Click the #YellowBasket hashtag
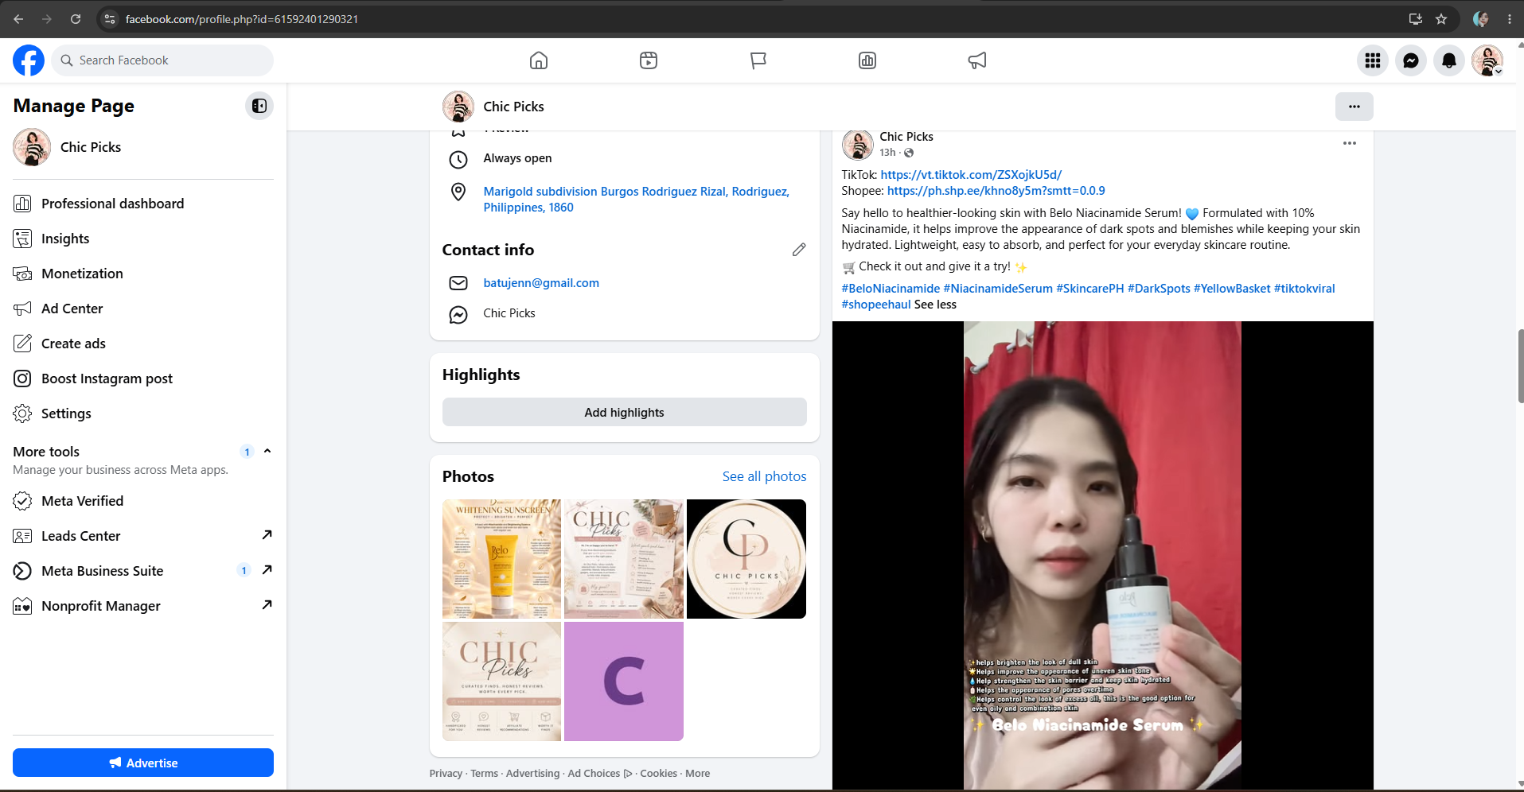The height and width of the screenshot is (792, 1524). pyautogui.click(x=1232, y=289)
